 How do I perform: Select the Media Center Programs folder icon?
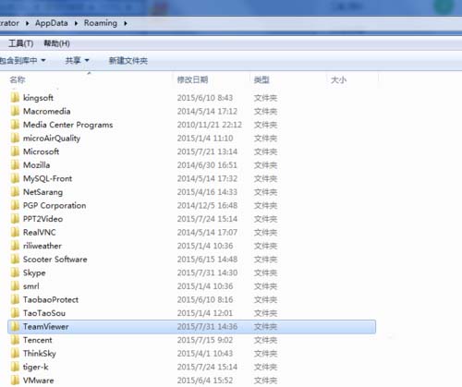point(15,125)
